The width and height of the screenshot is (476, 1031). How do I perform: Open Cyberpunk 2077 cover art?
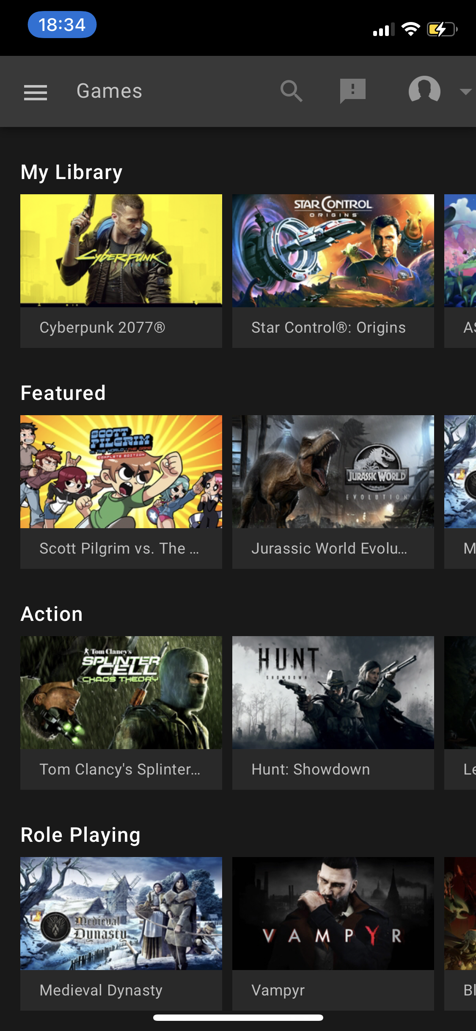pos(121,250)
